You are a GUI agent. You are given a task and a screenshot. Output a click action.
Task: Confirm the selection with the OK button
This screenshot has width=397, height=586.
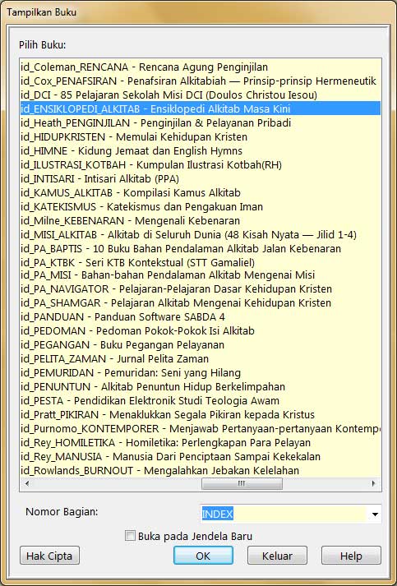click(203, 556)
